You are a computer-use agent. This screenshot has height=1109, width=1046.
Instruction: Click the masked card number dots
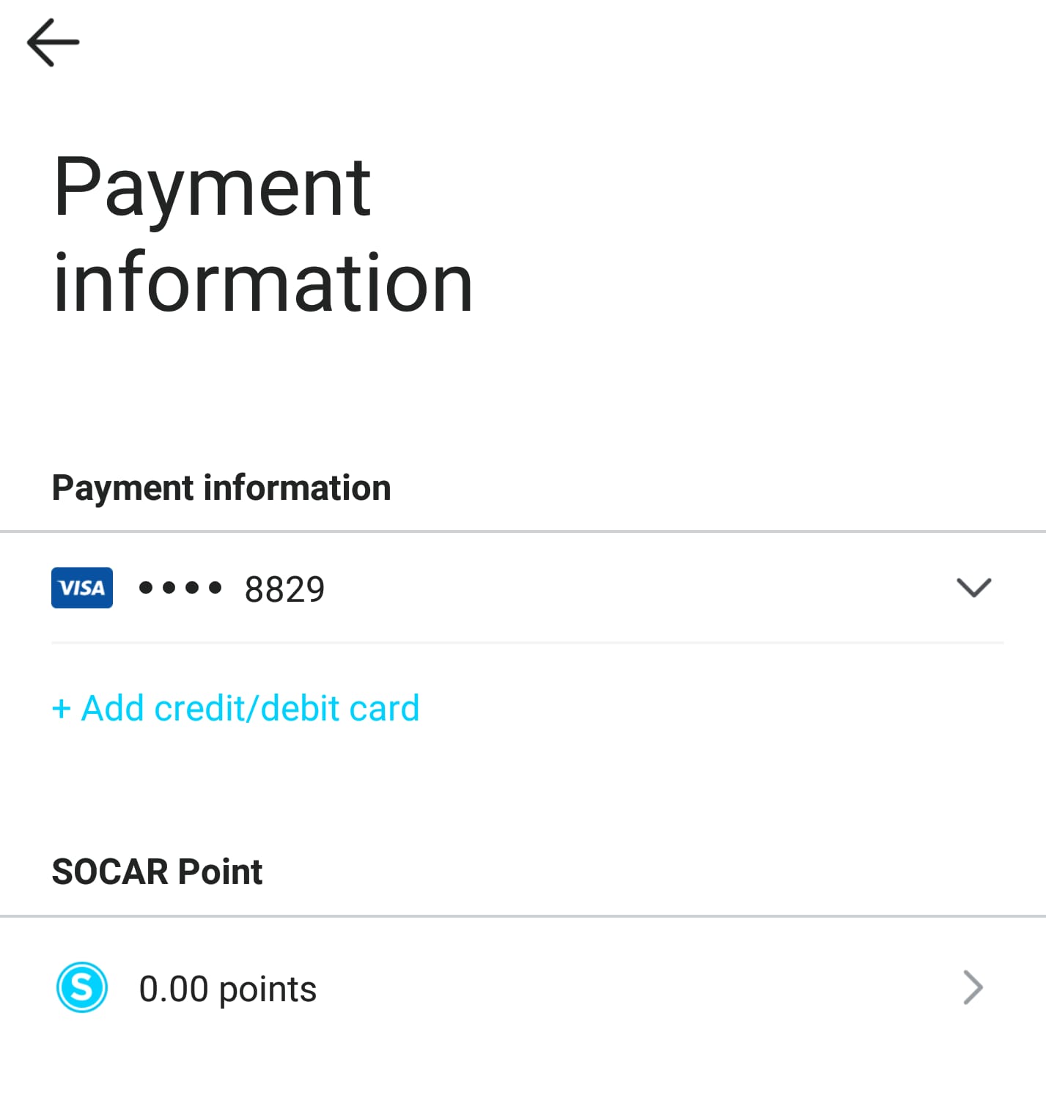[x=180, y=588]
